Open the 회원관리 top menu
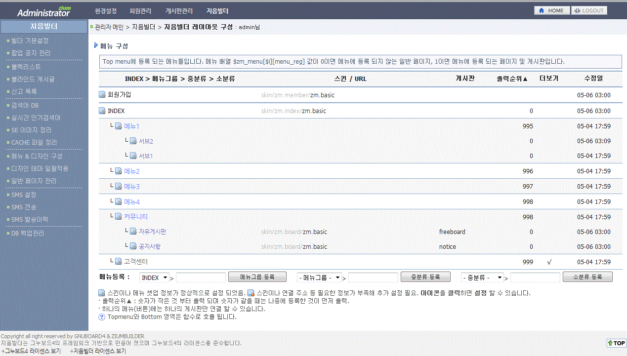The height and width of the screenshot is (356, 627). 140,11
